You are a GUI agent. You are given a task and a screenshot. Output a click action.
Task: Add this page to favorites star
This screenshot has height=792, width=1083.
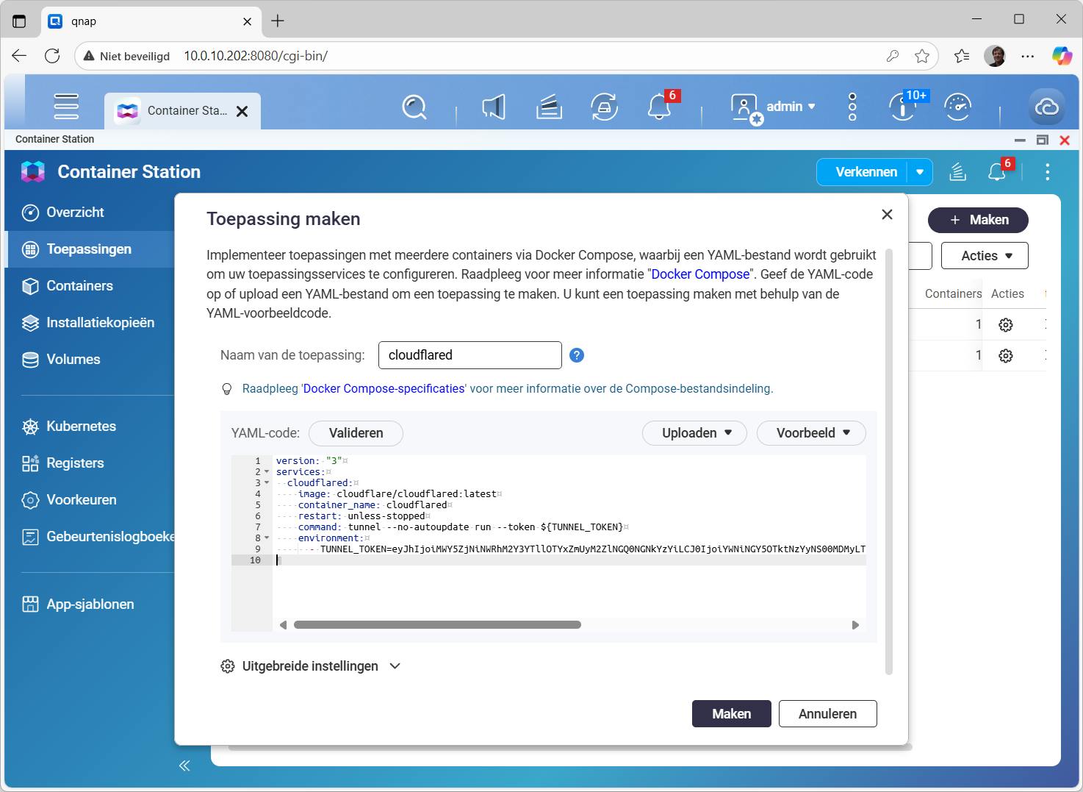pos(922,56)
